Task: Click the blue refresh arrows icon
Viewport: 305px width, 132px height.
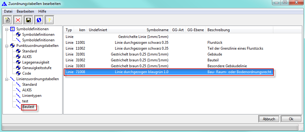Action: click(x=39, y=20)
